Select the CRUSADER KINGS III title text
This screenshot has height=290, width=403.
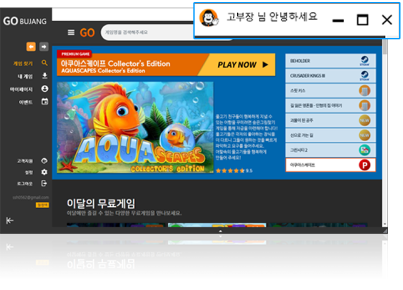pyautogui.click(x=308, y=76)
